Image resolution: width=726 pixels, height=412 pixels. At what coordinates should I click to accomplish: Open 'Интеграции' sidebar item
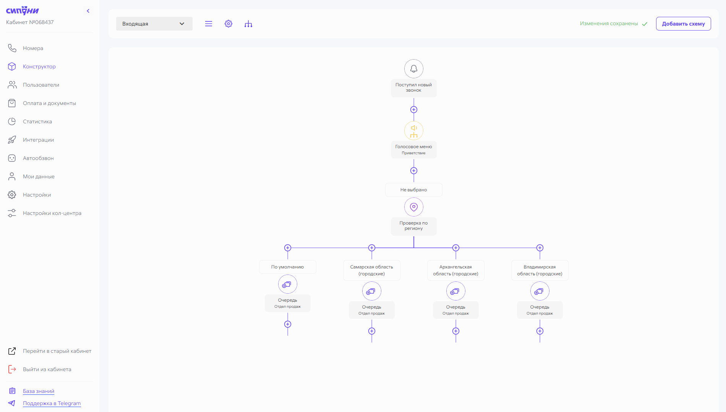38,140
